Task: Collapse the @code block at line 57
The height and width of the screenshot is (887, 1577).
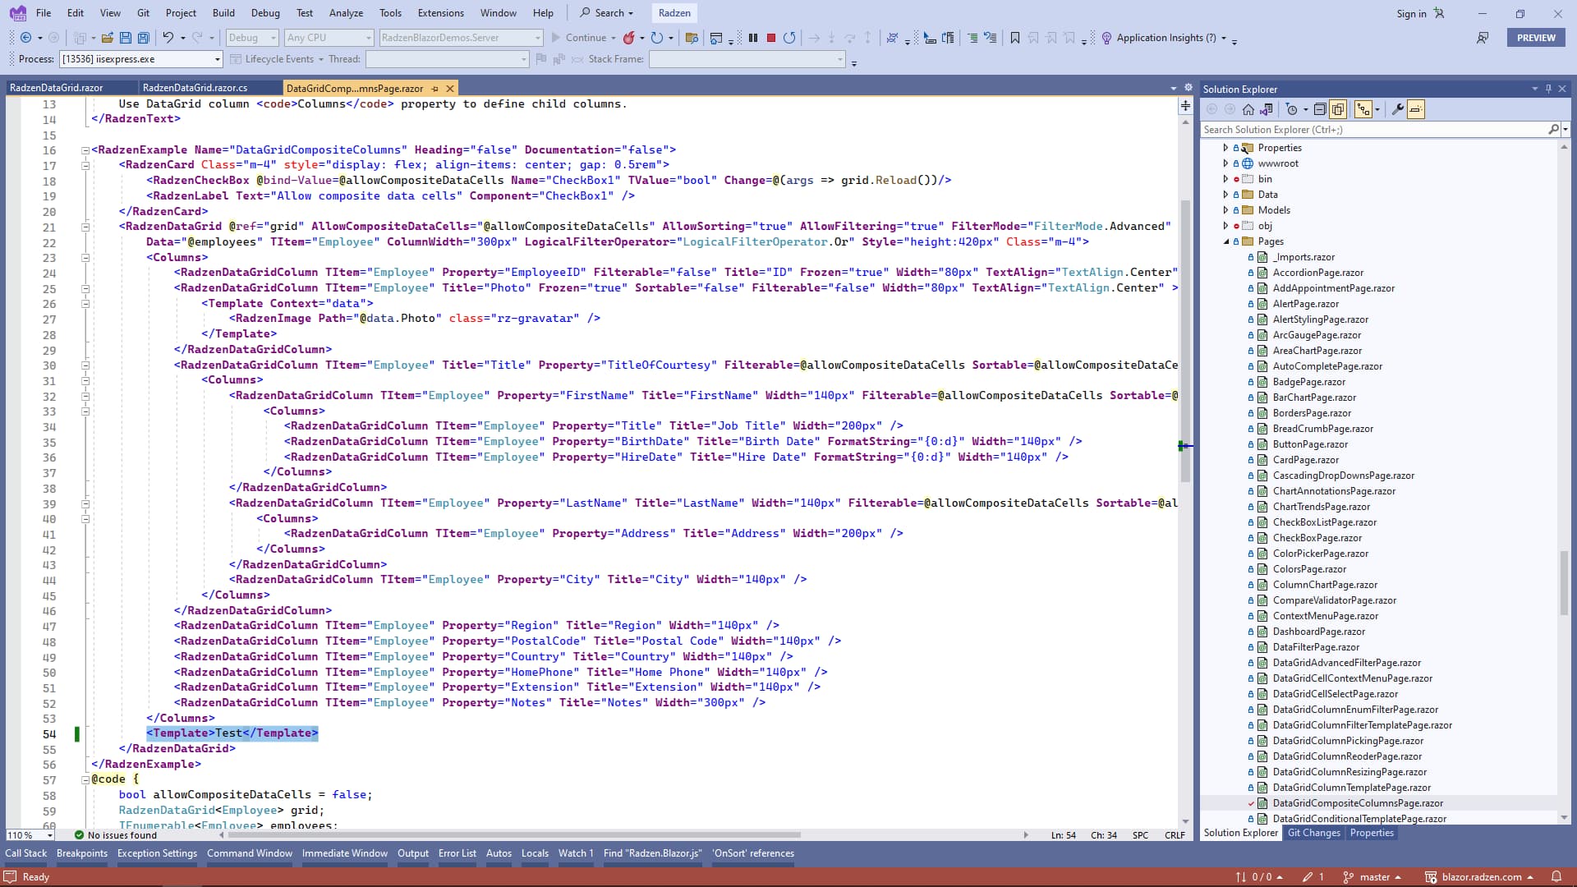Action: 85,779
